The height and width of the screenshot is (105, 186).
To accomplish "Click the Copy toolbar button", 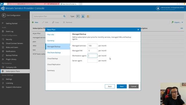I will [56, 22].
